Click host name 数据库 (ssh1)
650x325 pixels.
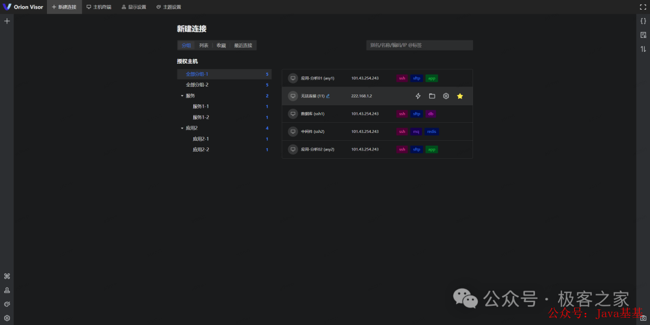tap(312, 114)
